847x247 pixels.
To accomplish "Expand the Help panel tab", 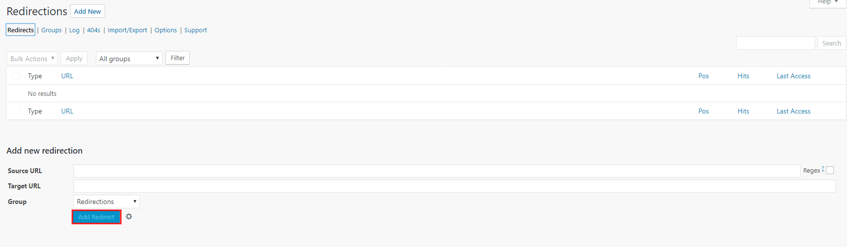I will 828,2.
